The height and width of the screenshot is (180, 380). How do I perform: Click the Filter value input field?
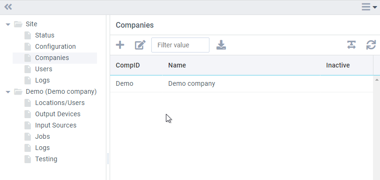point(180,45)
